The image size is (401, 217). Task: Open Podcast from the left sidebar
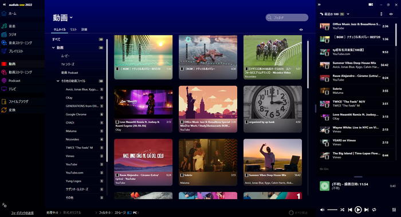point(14,81)
